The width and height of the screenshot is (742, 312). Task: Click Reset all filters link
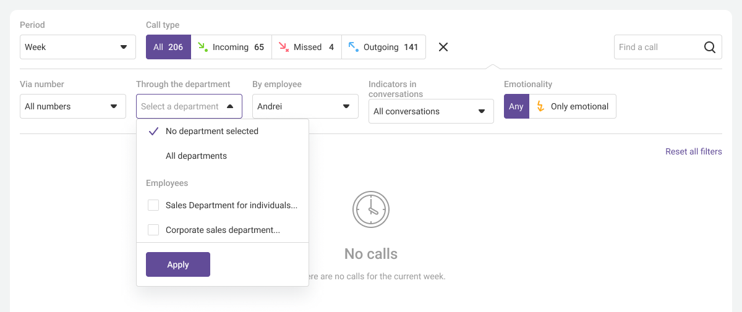coord(693,151)
